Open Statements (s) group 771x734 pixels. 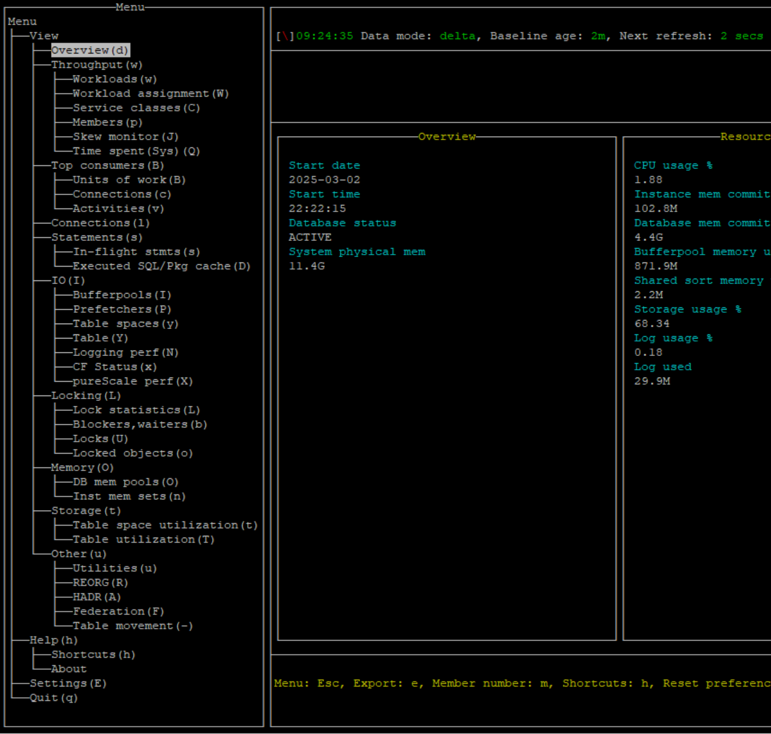97,237
